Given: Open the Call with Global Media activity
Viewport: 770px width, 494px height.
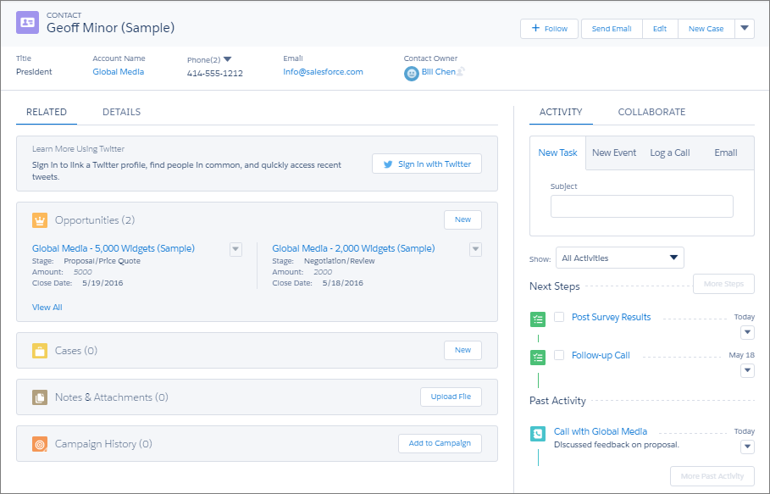Looking at the screenshot, I should [601, 431].
